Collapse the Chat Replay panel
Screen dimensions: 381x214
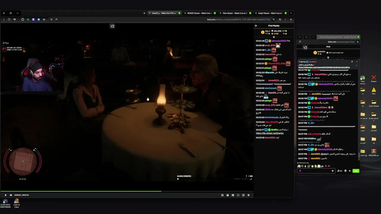256,26
